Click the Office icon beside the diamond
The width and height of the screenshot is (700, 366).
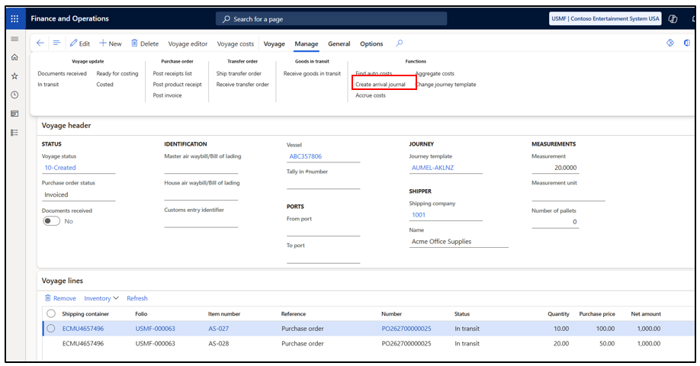(686, 43)
